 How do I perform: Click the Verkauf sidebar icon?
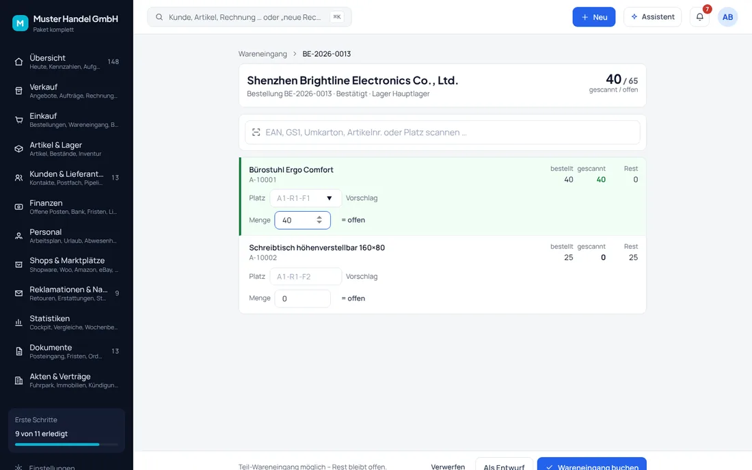[x=18, y=91]
